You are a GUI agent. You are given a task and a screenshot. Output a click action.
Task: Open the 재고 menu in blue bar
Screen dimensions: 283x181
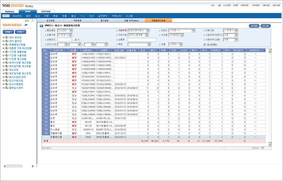pyautogui.click(x=83, y=16)
